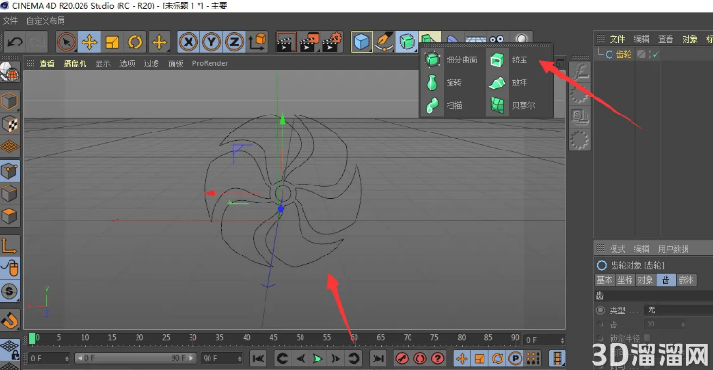The height and width of the screenshot is (370, 713).
Task: Open Render Settings gear clapperboard icon
Action: (x=333, y=43)
